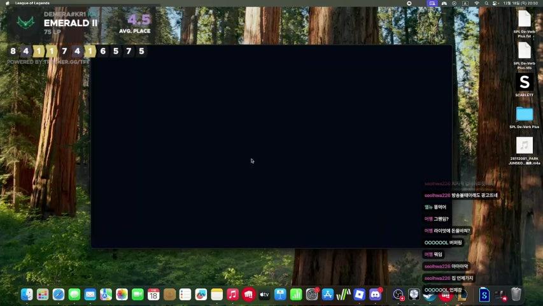The image size is (543, 306).
Task: Open Wi-Fi menu in the menu bar
Action: tap(476, 3)
